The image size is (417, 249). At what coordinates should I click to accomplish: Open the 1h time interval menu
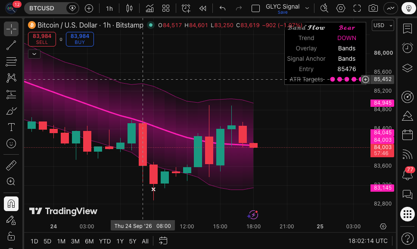coord(109,9)
